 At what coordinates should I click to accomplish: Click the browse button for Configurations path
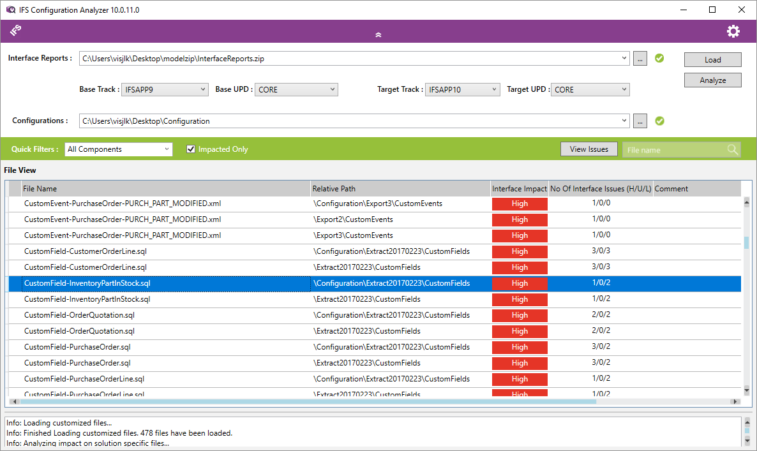[641, 121]
